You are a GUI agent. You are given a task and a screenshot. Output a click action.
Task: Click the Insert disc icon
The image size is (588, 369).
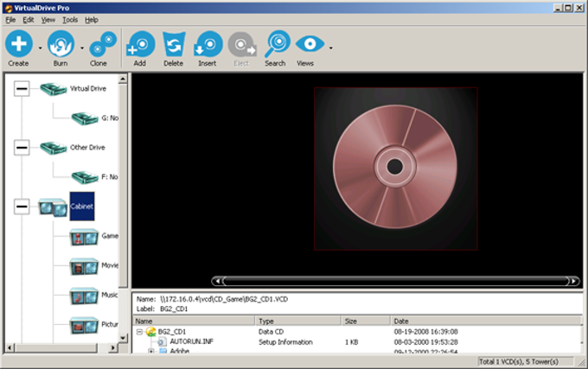coord(208,44)
